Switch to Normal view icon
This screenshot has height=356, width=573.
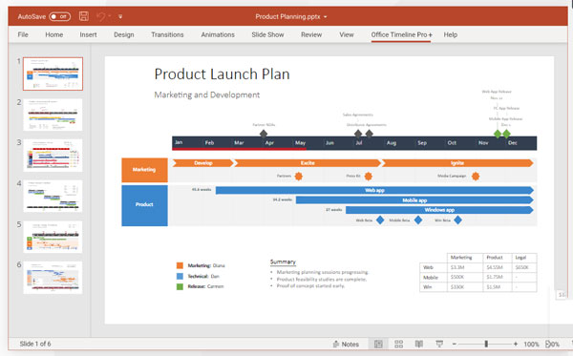(x=378, y=344)
